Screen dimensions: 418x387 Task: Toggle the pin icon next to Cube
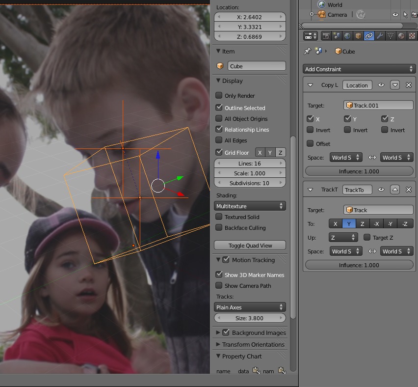click(308, 51)
